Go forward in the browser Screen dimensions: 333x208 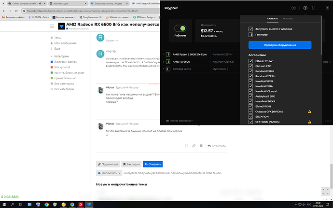pyautogui.click(x=10, y=11)
